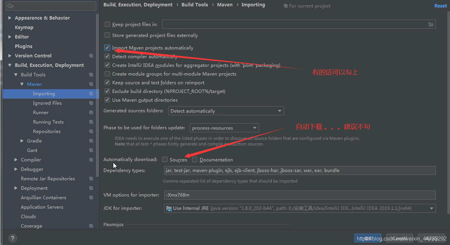Viewport: 450px width, 245px height.
Task: Enable automatic download of Documentation
Action: [195, 160]
